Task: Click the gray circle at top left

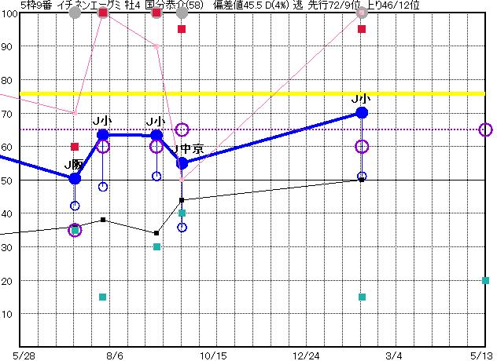Action: tap(75, 13)
